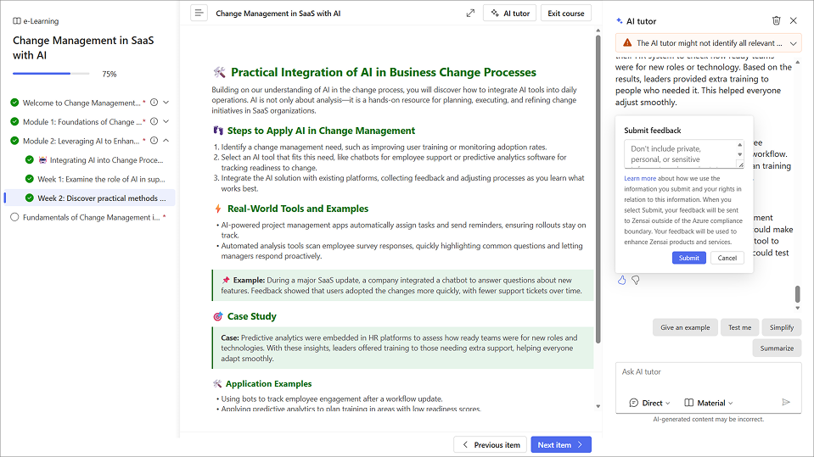Show info for Welcome to Change Management

pyautogui.click(x=154, y=103)
